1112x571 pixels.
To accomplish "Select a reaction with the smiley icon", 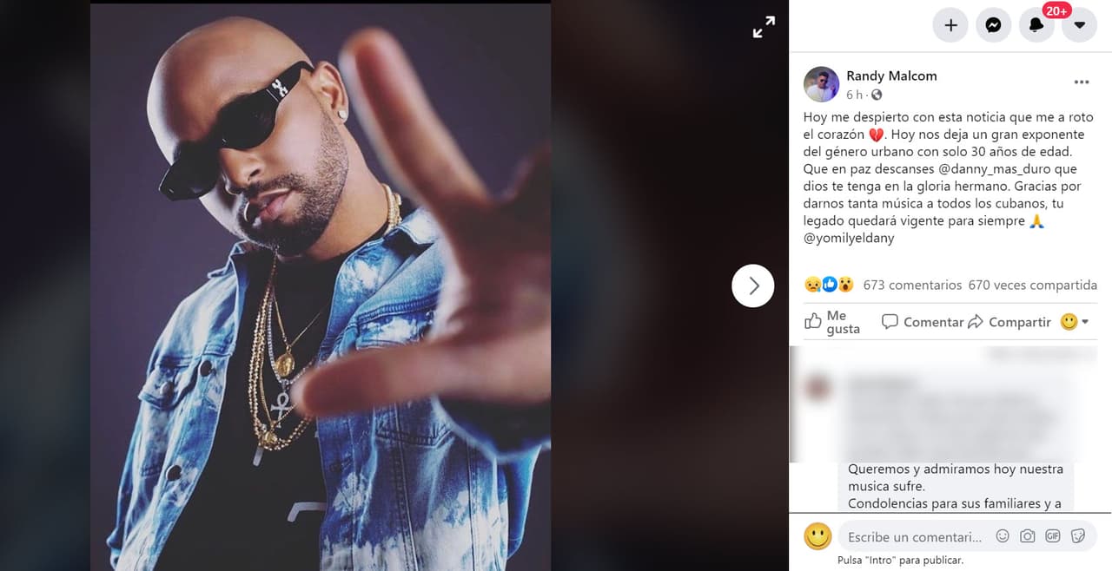I will (x=1069, y=321).
